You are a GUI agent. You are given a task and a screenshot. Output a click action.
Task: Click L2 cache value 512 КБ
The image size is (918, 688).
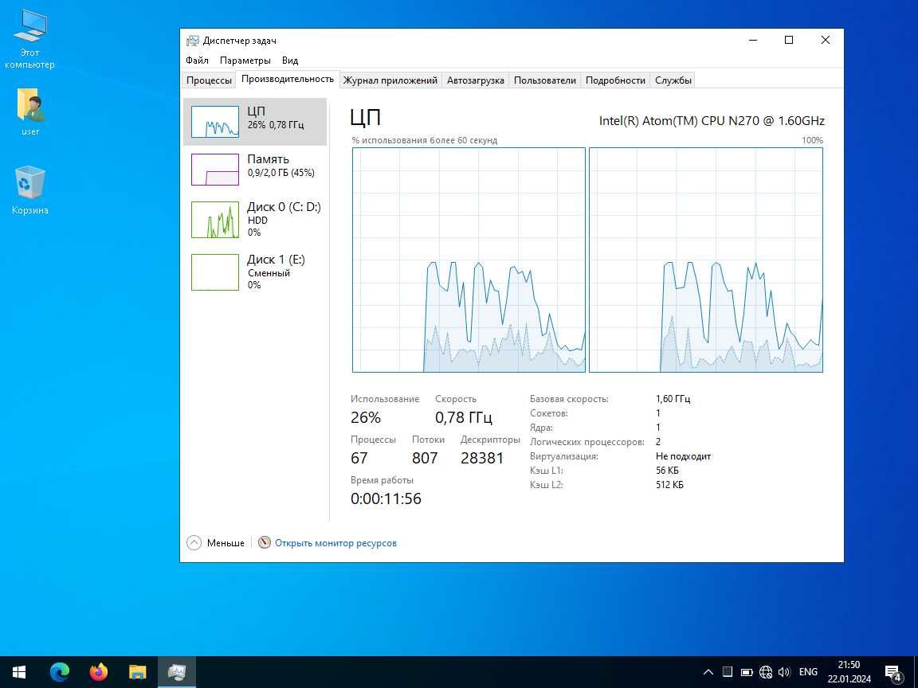point(669,485)
